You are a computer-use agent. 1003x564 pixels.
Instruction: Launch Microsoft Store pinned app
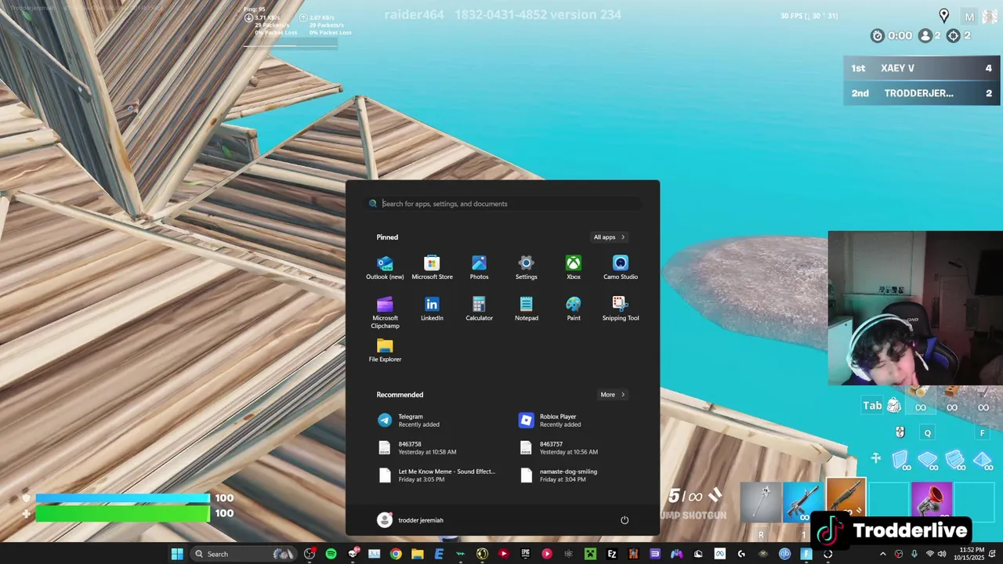point(432,267)
